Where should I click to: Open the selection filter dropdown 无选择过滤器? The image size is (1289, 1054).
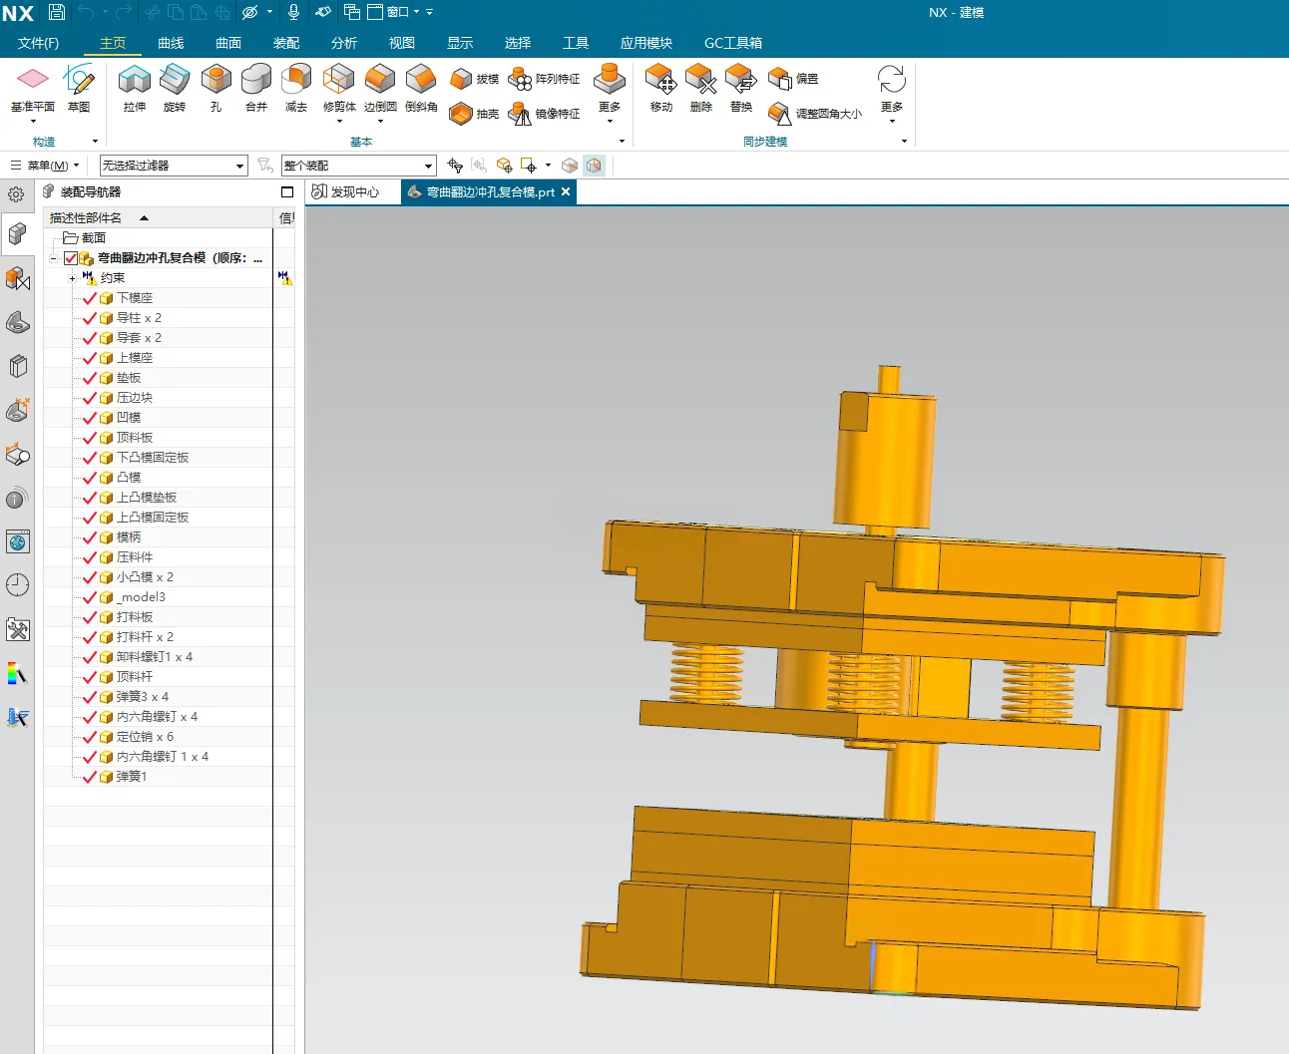pos(174,166)
